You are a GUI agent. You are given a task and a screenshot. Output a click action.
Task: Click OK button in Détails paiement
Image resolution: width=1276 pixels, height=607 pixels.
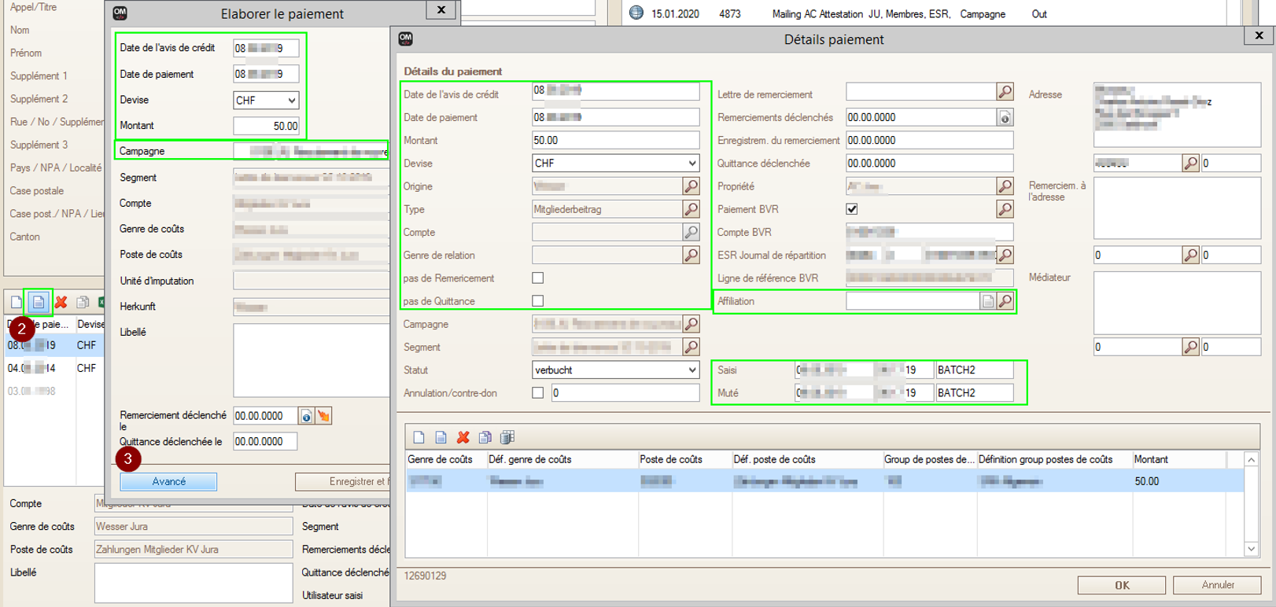click(x=1122, y=585)
